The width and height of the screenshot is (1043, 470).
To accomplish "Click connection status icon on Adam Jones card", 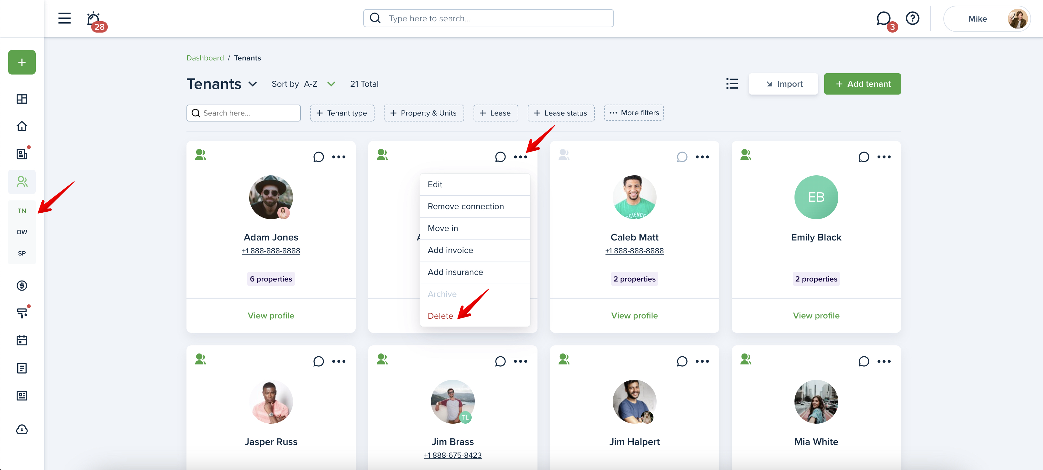I will pos(201,154).
